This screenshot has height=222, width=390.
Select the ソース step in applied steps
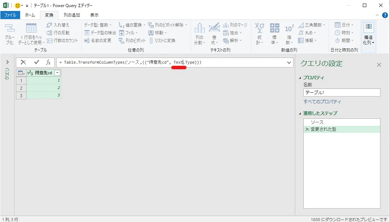coord(342,122)
